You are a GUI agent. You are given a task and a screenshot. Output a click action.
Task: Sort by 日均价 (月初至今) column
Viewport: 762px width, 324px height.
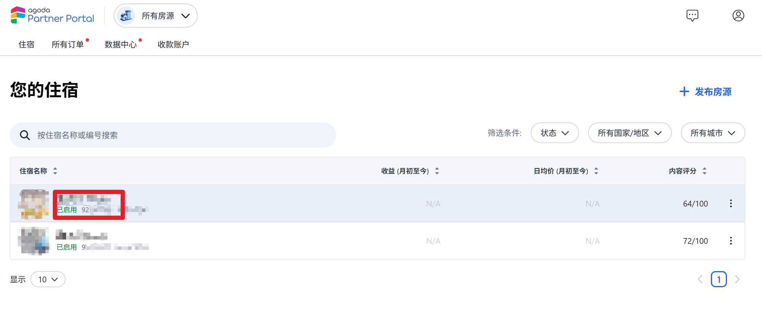pos(596,171)
